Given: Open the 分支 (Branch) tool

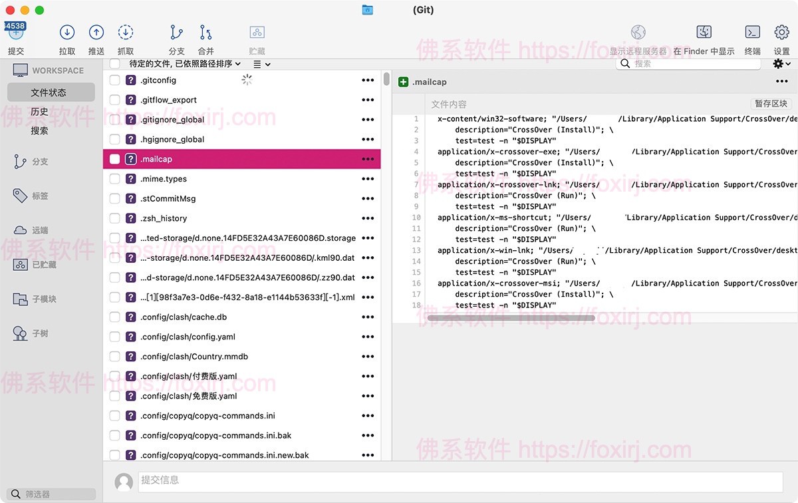Looking at the screenshot, I should click(x=176, y=31).
